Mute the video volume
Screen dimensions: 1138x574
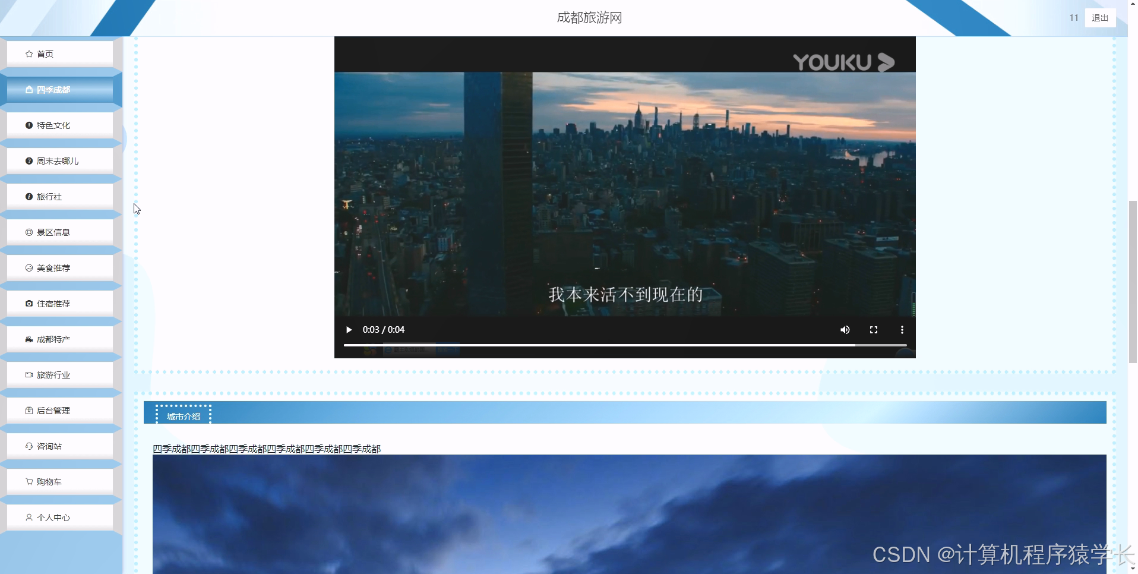coord(845,330)
